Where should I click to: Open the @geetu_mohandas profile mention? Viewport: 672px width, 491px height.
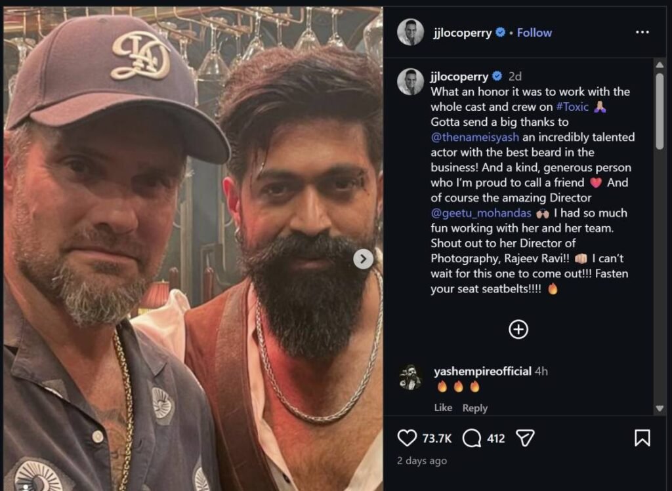[481, 213]
